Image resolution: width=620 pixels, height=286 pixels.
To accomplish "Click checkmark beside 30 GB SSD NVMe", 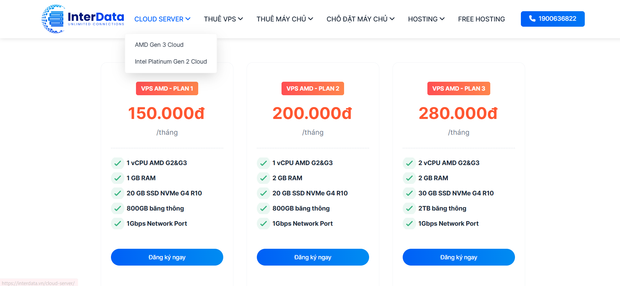I will (x=409, y=193).
